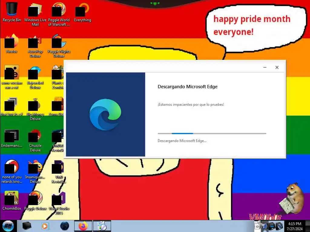The image size is (310, 232).
Task: Select the Peggle Deluxe desktop icon
Action: tap(35, 200)
